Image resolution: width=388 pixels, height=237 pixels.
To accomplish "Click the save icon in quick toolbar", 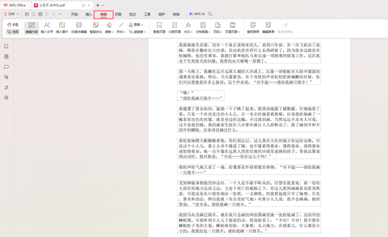I will [34, 14].
